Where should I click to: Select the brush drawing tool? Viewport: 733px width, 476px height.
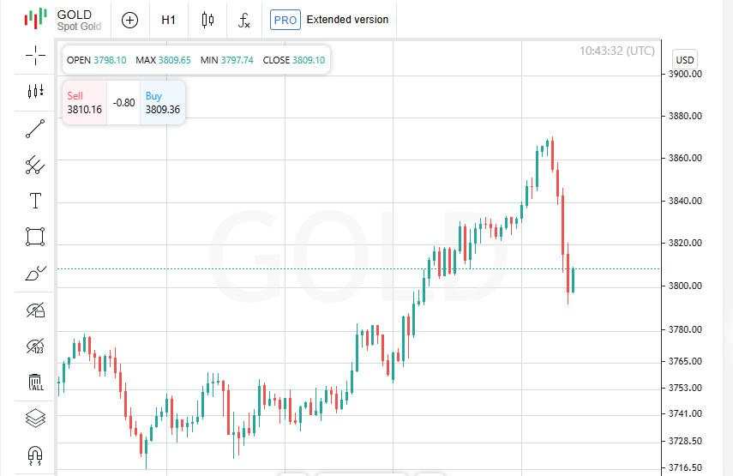[x=35, y=274]
